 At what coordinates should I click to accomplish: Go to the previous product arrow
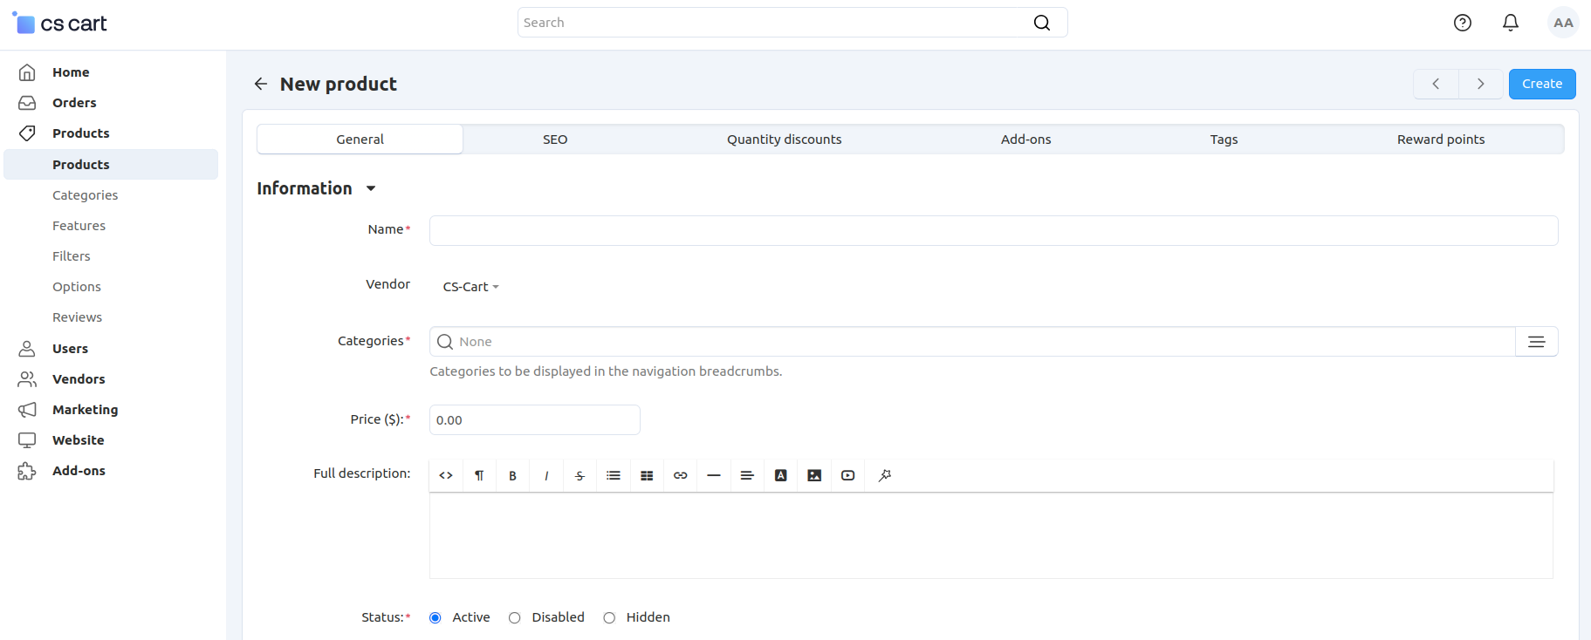pos(1436,84)
